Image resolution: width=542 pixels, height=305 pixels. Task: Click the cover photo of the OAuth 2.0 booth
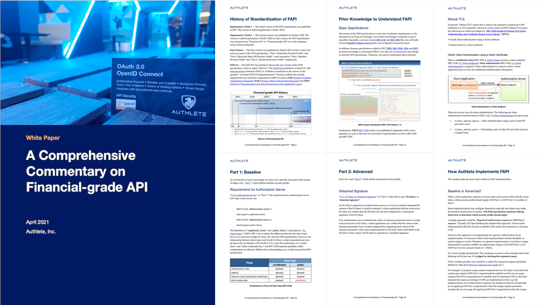pyautogui.click(x=107, y=62)
